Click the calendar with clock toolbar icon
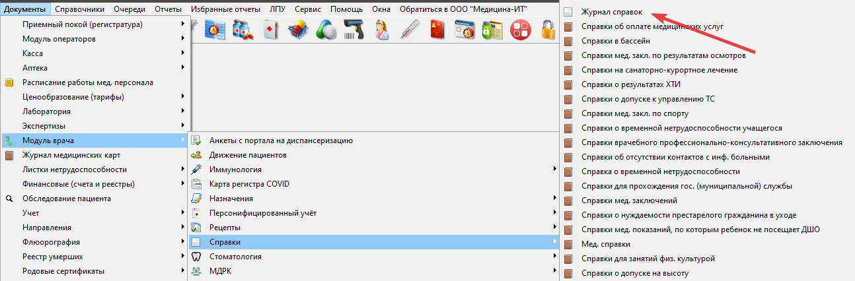This screenshot has width=855, height=281. coord(466,30)
